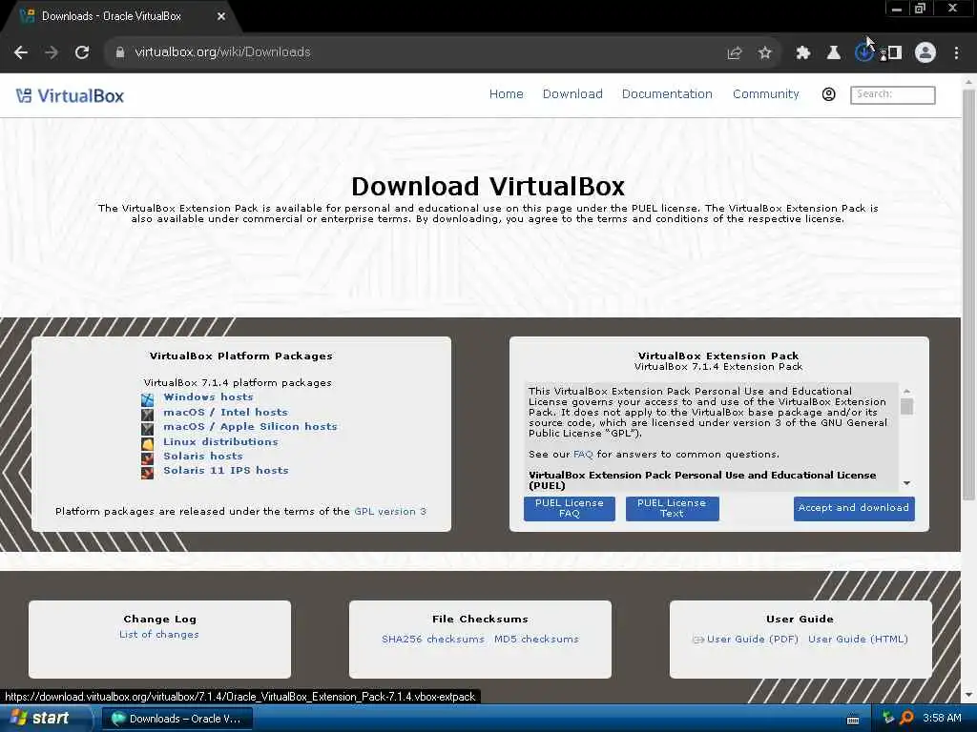Screen dimensions: 977x732
Task: Show downloads via toolbar download icon
Action: [863, 53]
